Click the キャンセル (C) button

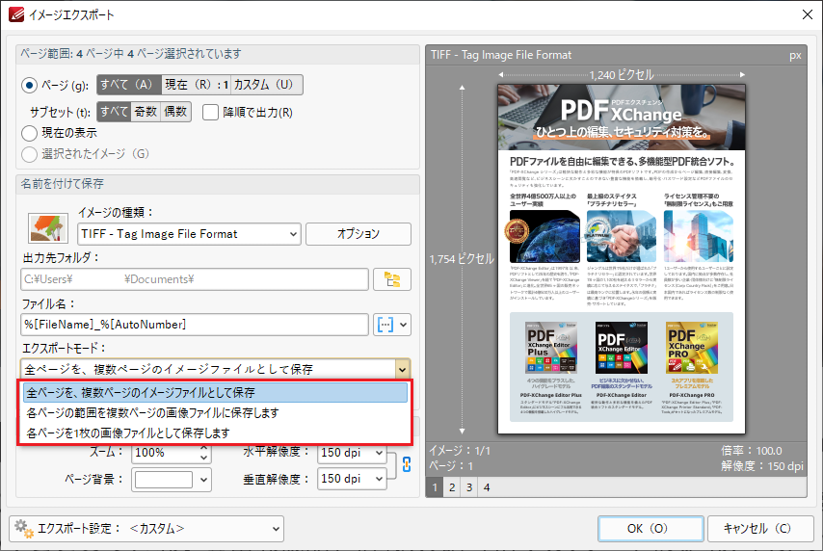pyautogui.click(x=760, y=529)
